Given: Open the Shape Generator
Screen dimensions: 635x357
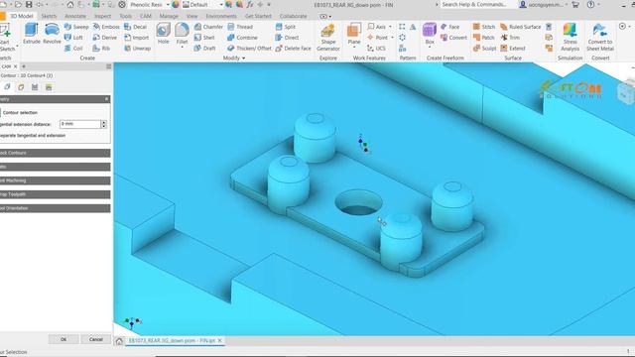Looking at the screenshot, I should coord(328,38).
